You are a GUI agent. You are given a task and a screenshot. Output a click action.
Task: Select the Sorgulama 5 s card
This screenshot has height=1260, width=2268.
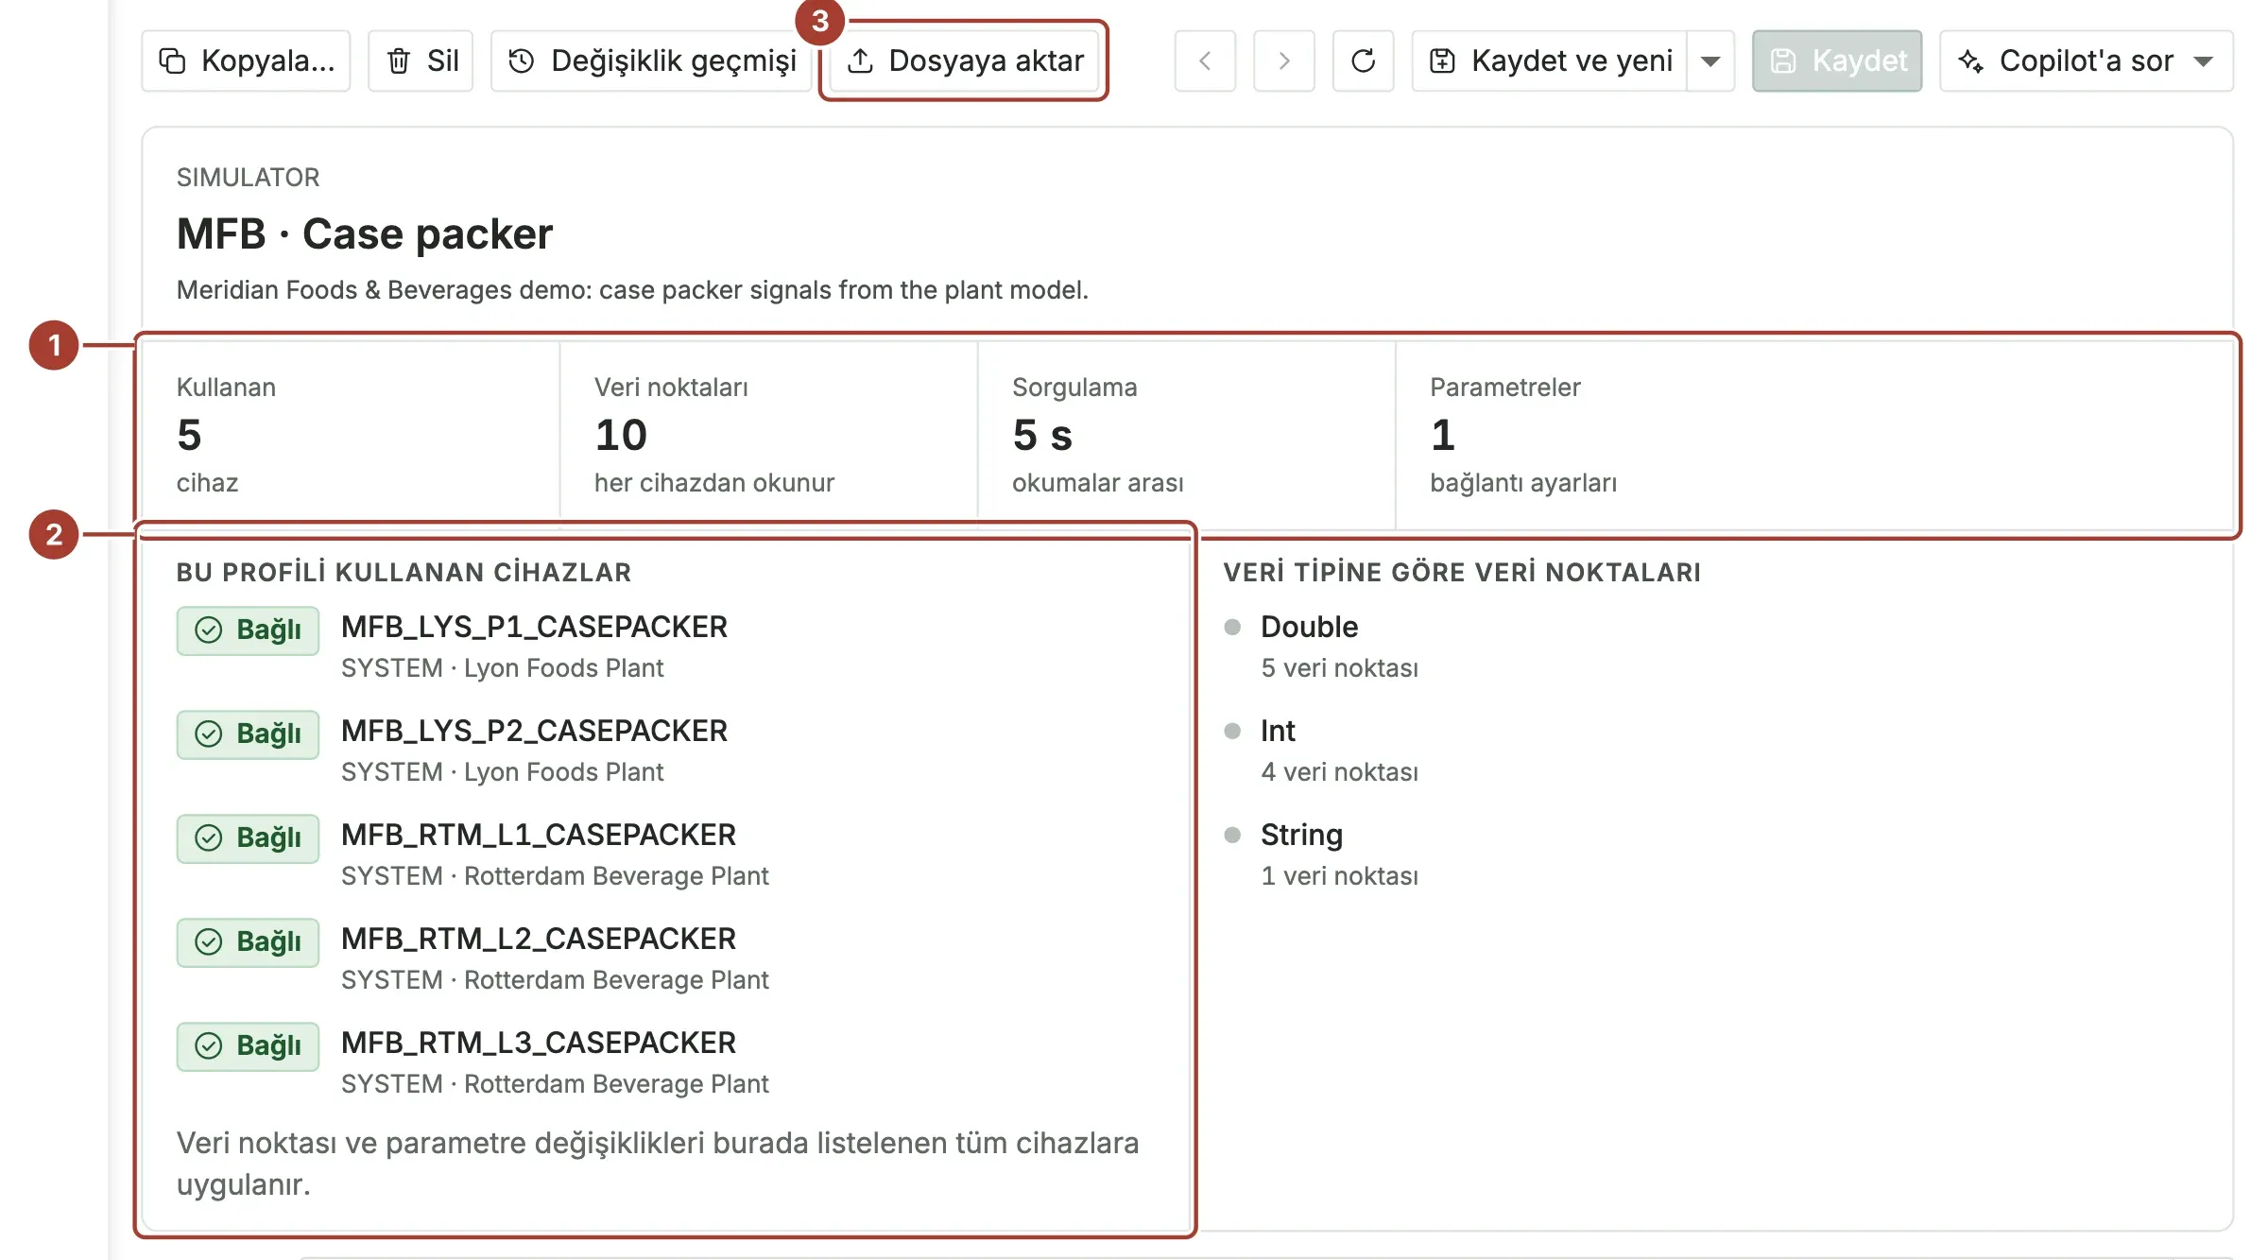point(1186,435)
